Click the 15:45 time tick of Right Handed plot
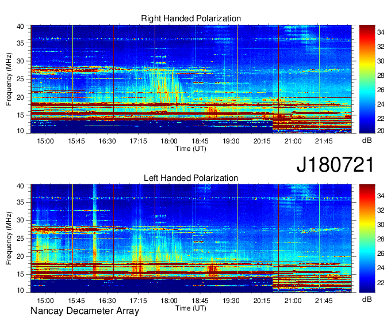The height and width of the screenshot is (318, 391). tap(76, 141)
